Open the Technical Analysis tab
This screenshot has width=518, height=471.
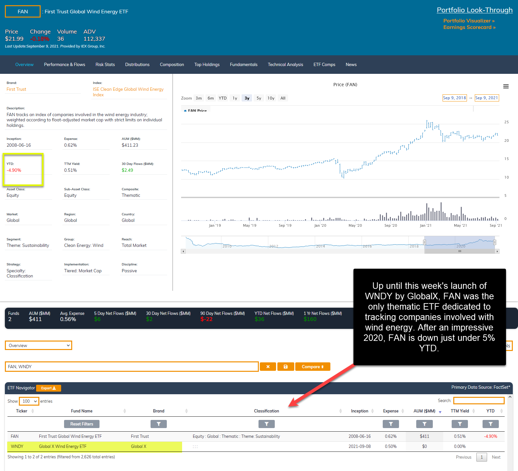pyautogui.click(x=285, y=64)
